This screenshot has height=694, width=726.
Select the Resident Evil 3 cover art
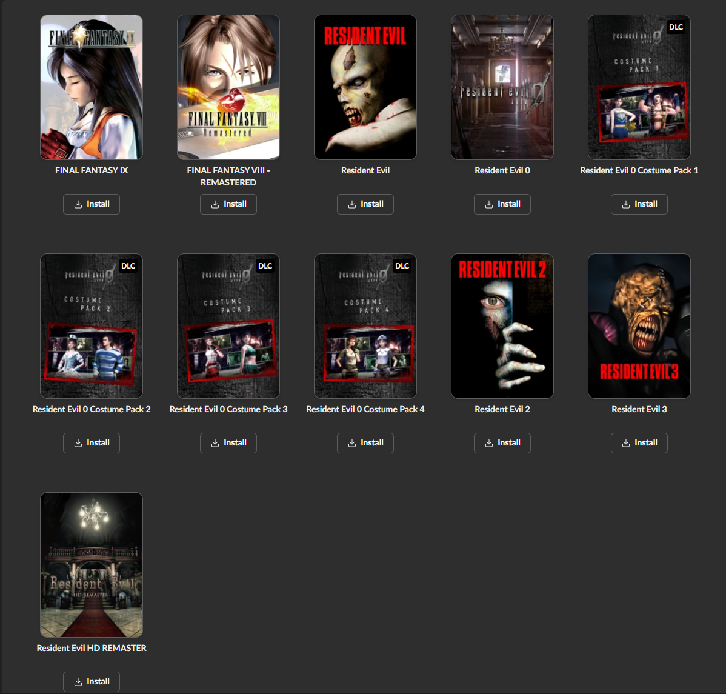pos(639,325)
